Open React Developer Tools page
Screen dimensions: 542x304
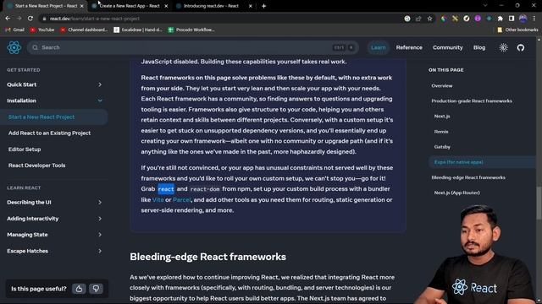pos(36,166)
